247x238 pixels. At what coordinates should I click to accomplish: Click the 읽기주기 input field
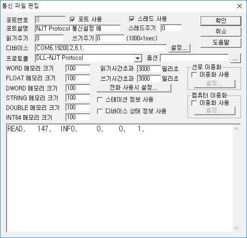tap(49, 38)
